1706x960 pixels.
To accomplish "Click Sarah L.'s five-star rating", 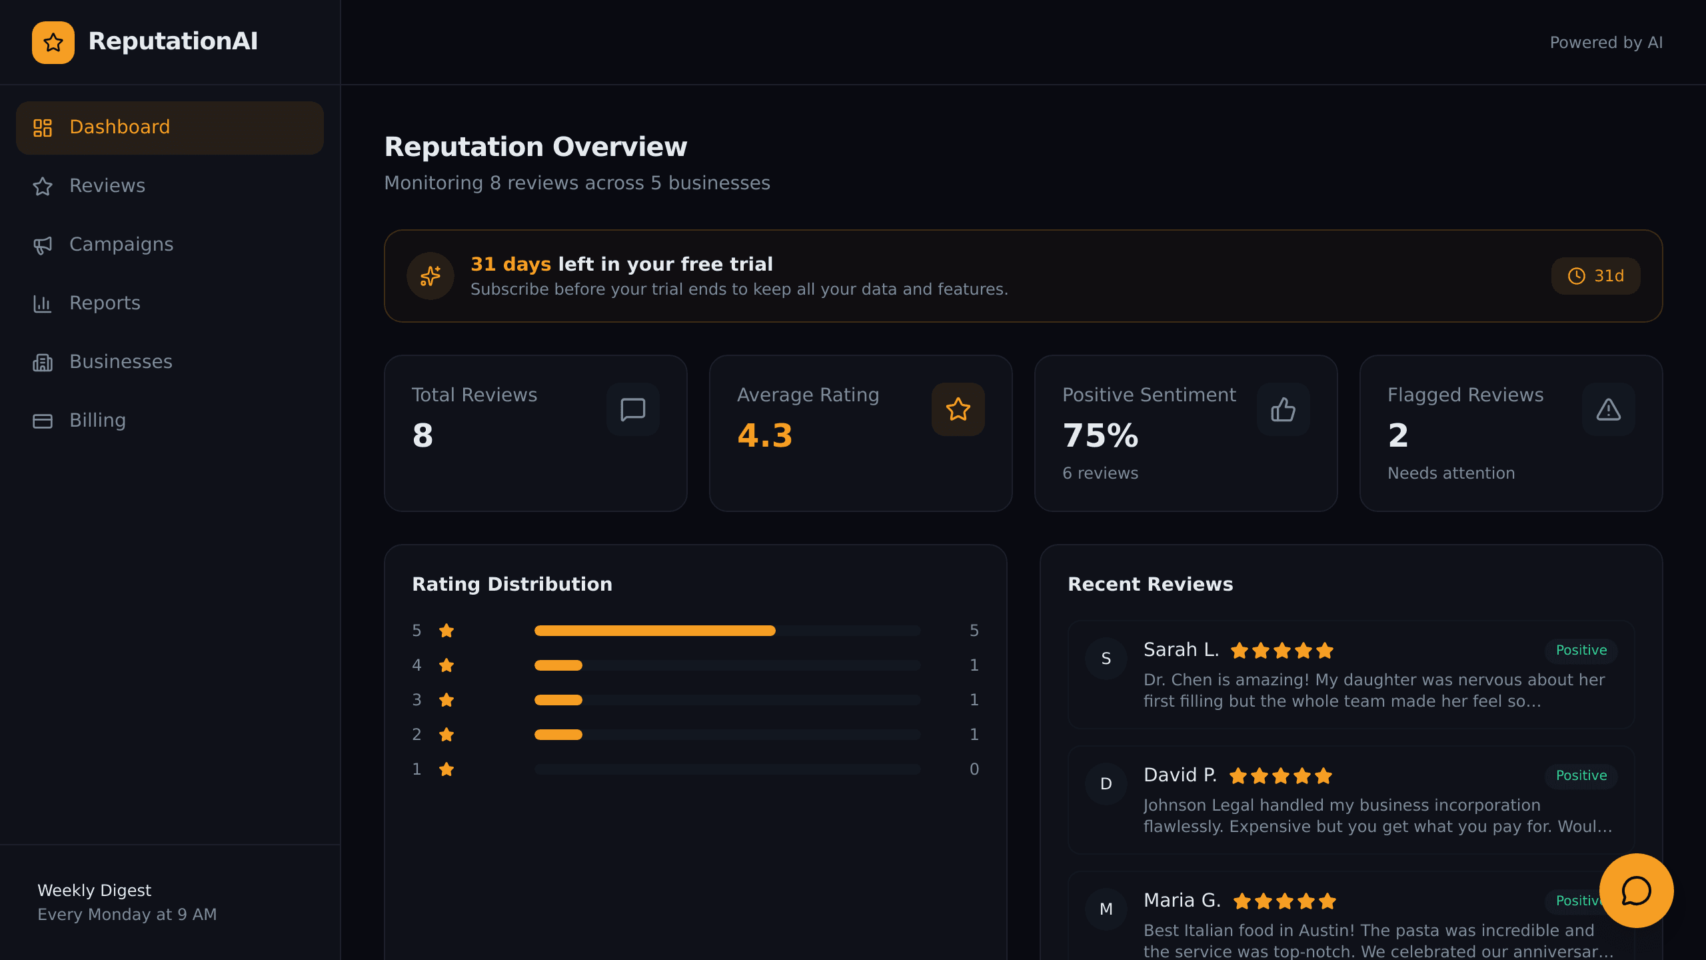I will (x=1282, y=651).
